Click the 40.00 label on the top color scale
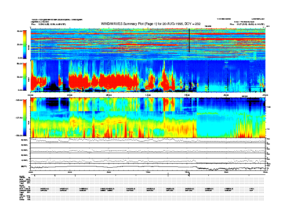Image resolution: width=286 pixels, height=221 pixels. point(19,31)
